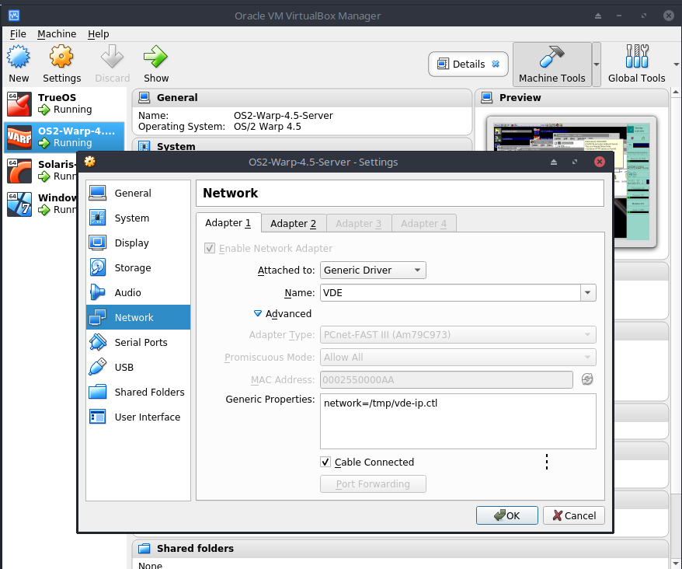The width and height of the screenshot is (682, 569).
Task: Open the Help menu
Action: tap(99, 34)
